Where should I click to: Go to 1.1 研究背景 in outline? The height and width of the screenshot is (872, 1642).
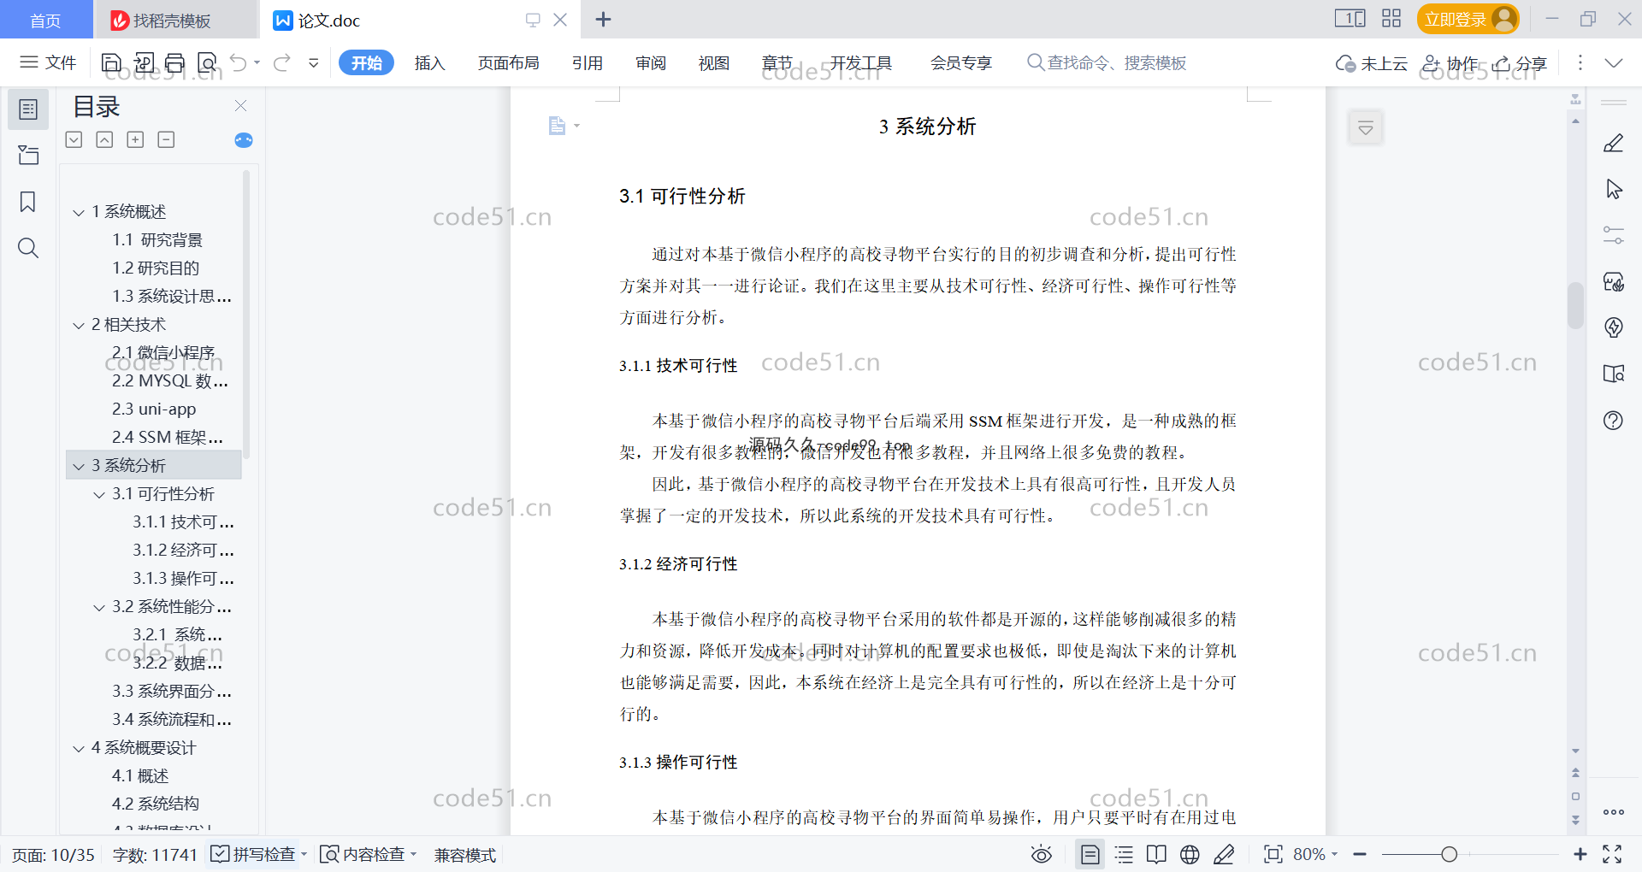[x=157, y=240]
